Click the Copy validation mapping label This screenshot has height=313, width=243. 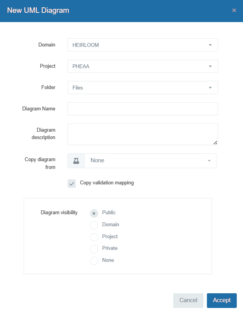click(x=107, y=183)
